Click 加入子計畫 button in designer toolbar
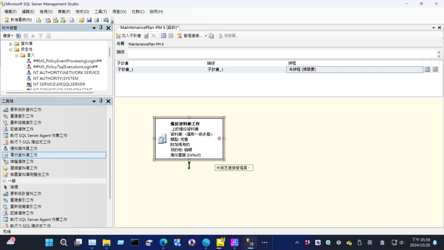 point(128,36)
